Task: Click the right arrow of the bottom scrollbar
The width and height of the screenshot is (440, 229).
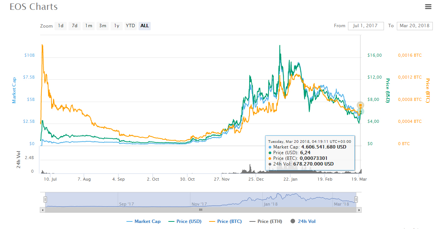Action: coord(360,210)
